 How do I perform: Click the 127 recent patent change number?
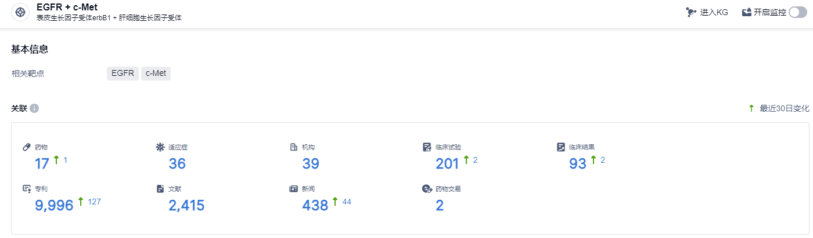pyautogui.click(x=94, y=202)
